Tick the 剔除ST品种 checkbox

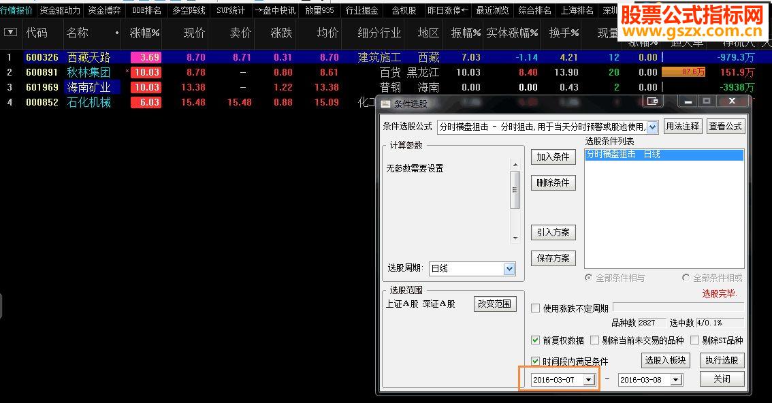point(694,340)
